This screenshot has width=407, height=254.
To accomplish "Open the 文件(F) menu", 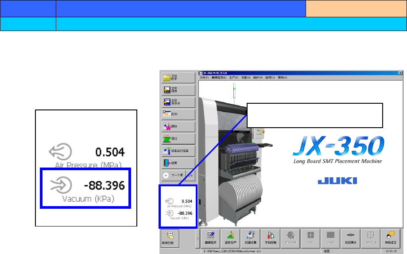I will (204, 78).
